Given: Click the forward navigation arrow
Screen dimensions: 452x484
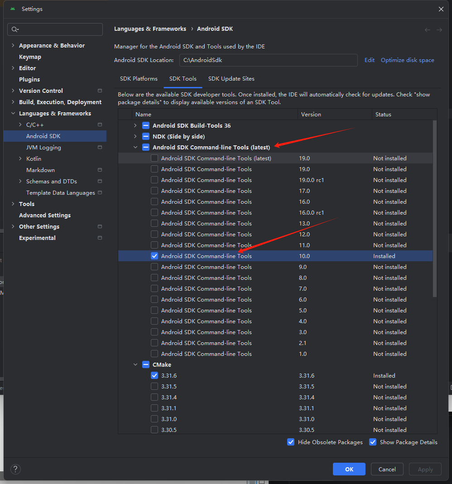Looking at the screenshot, I should click(439, 30).
